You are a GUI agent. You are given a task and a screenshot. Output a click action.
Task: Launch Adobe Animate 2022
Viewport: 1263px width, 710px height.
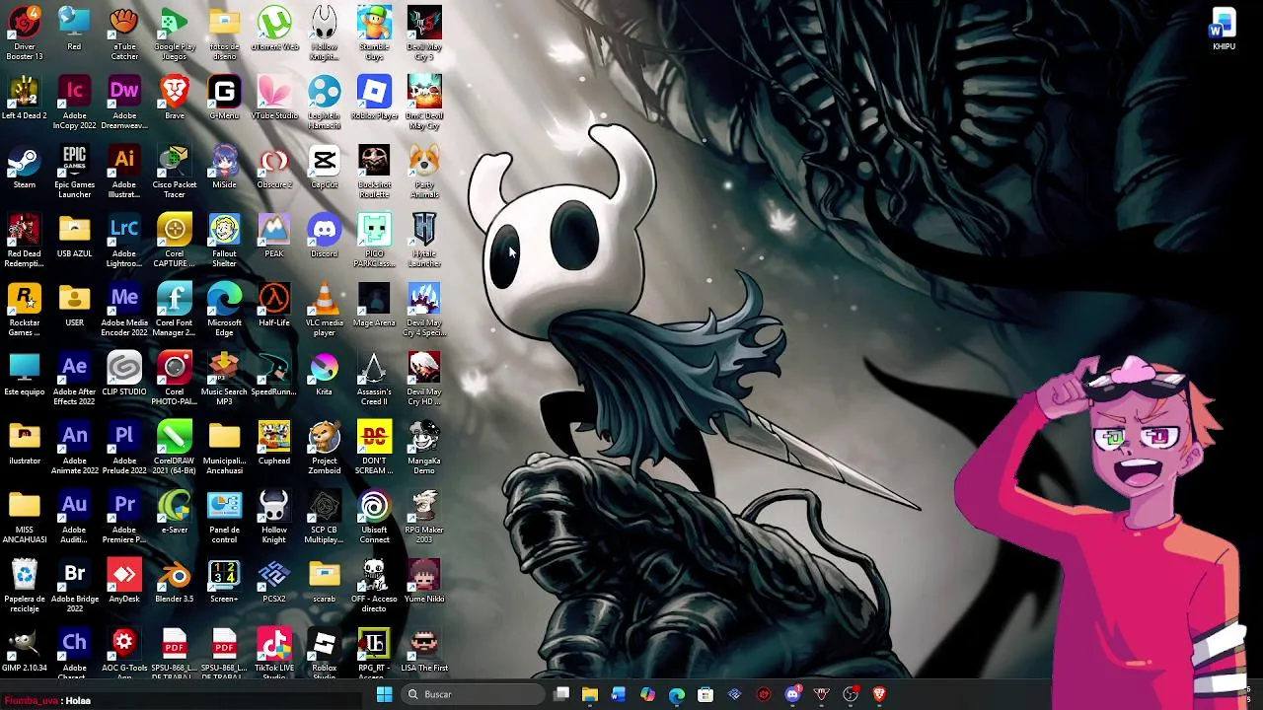[x=74, y=448]
